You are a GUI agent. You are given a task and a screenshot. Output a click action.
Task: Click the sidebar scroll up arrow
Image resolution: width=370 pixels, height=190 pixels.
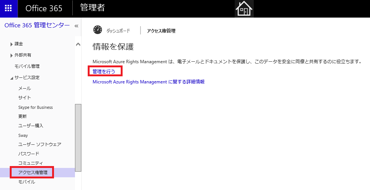(x=78, y=44)
